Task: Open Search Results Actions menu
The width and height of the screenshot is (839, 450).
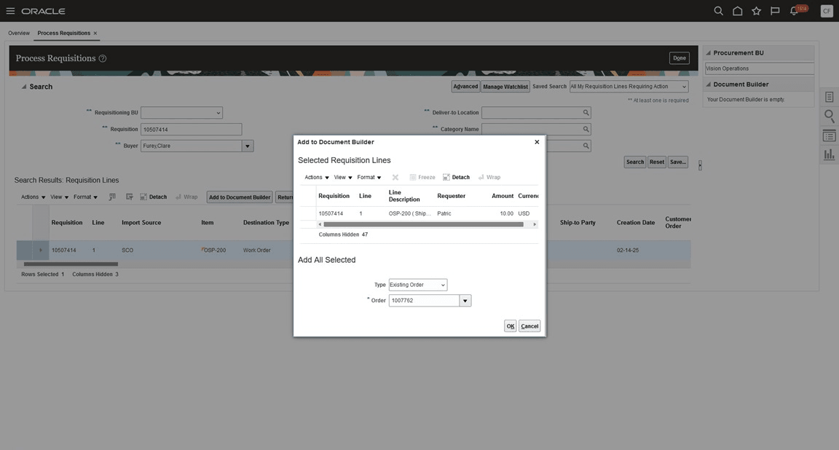Action: point(34,197)
